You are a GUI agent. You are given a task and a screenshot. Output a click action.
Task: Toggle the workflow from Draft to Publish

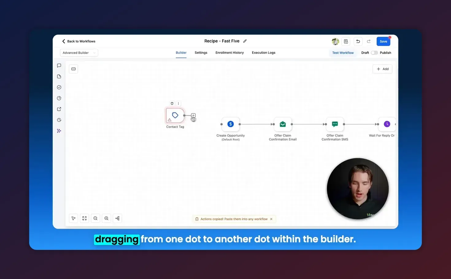coord(375,53)
